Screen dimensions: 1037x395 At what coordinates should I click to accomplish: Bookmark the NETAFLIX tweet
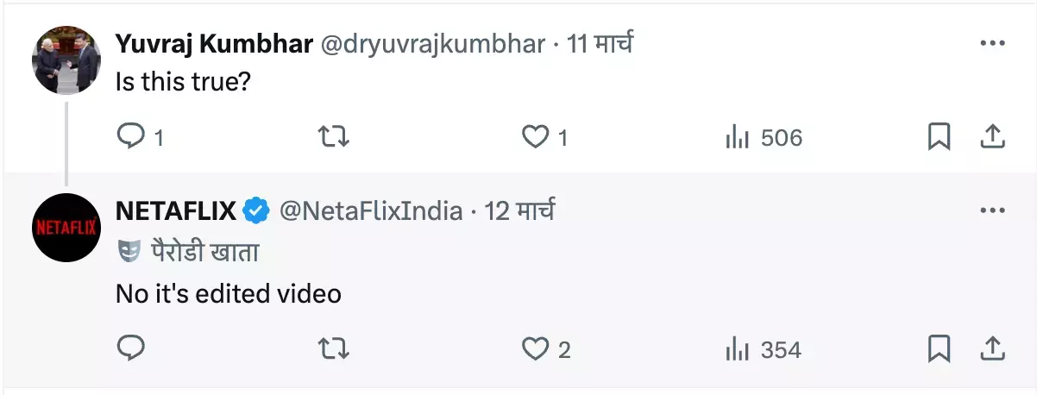tap(939, 348)
